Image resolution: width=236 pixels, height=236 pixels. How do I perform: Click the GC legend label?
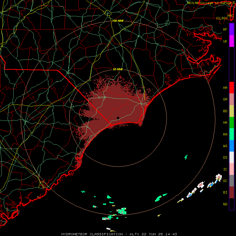point(225,181)
